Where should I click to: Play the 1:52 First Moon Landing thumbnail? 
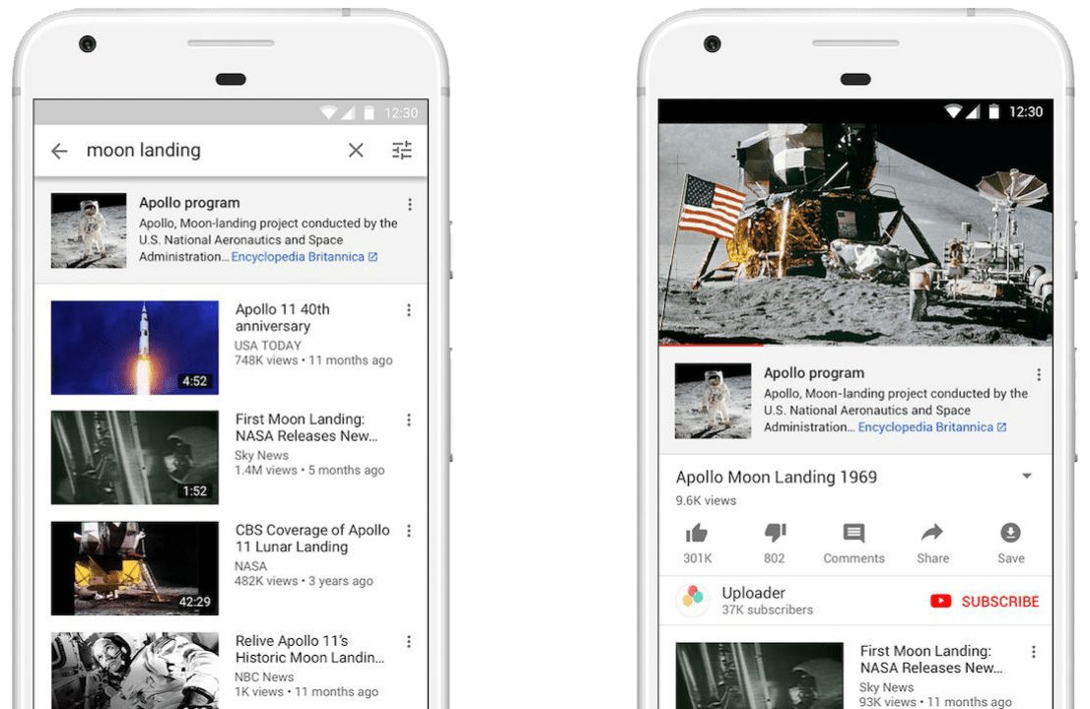pos(135,458)
